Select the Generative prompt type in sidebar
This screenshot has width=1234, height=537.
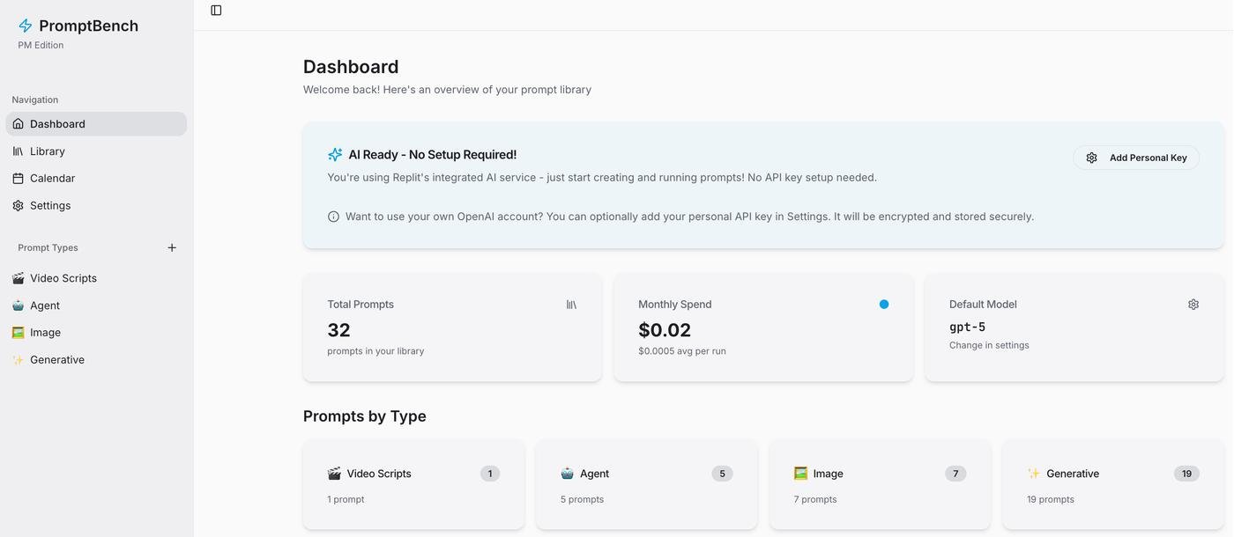point(57,360)
